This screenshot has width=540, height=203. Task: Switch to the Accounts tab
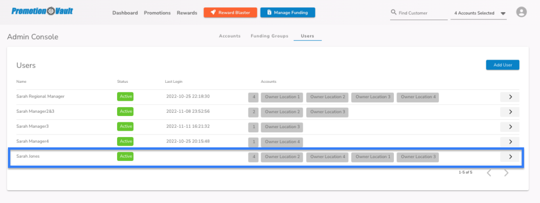point(230,36)
